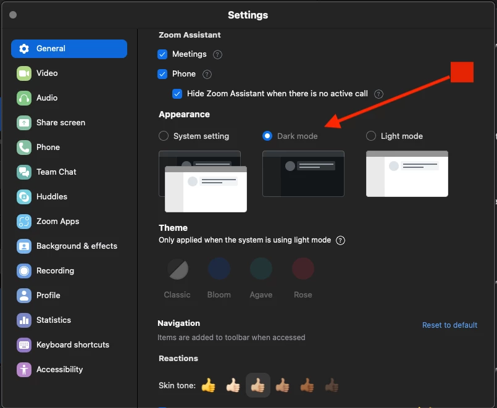
Task: Click the Dark mode preview thumbnail
Action: coord(303,174)
